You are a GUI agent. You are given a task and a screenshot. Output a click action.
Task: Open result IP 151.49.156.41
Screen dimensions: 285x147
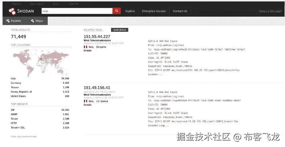(x=97, y=88)
